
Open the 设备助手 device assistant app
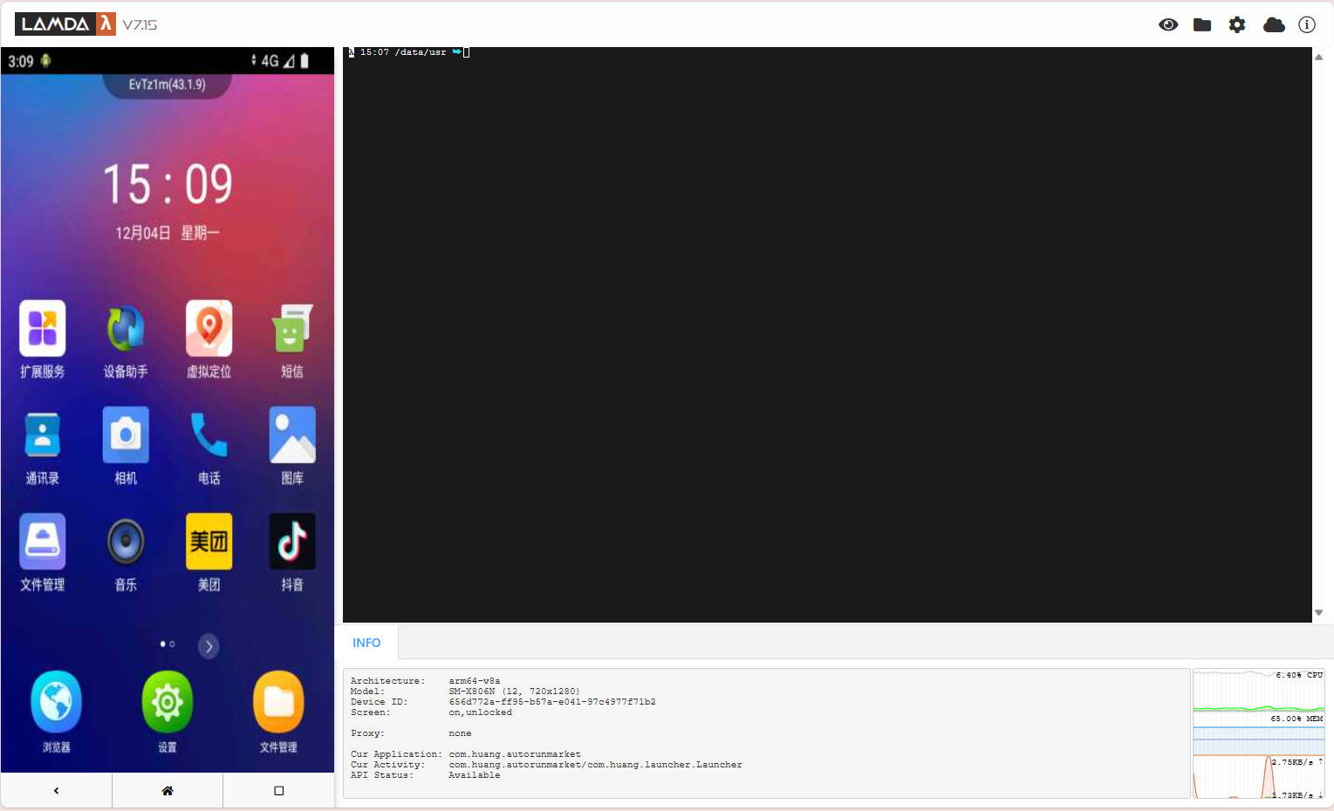(126, 329)
